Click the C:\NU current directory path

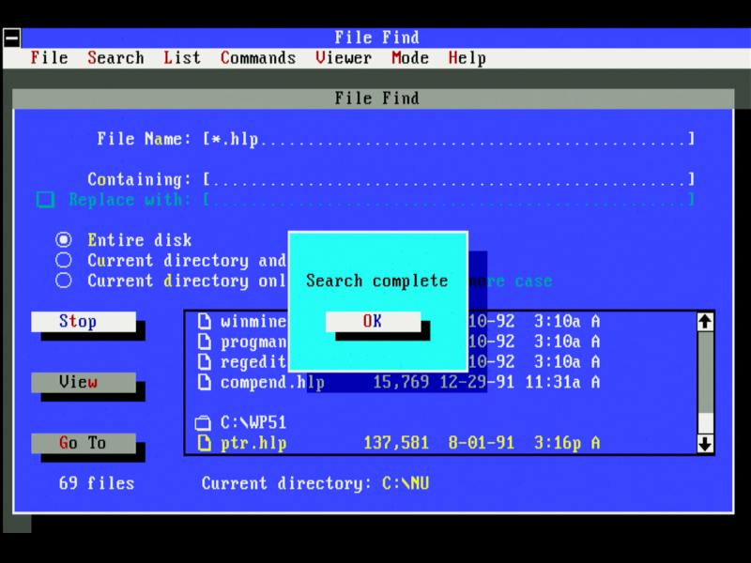[x=406, y=483]
